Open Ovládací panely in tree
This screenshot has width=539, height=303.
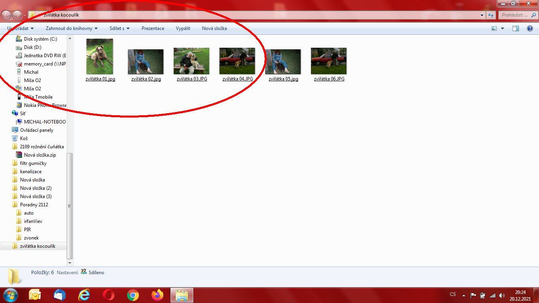(33, 130)
